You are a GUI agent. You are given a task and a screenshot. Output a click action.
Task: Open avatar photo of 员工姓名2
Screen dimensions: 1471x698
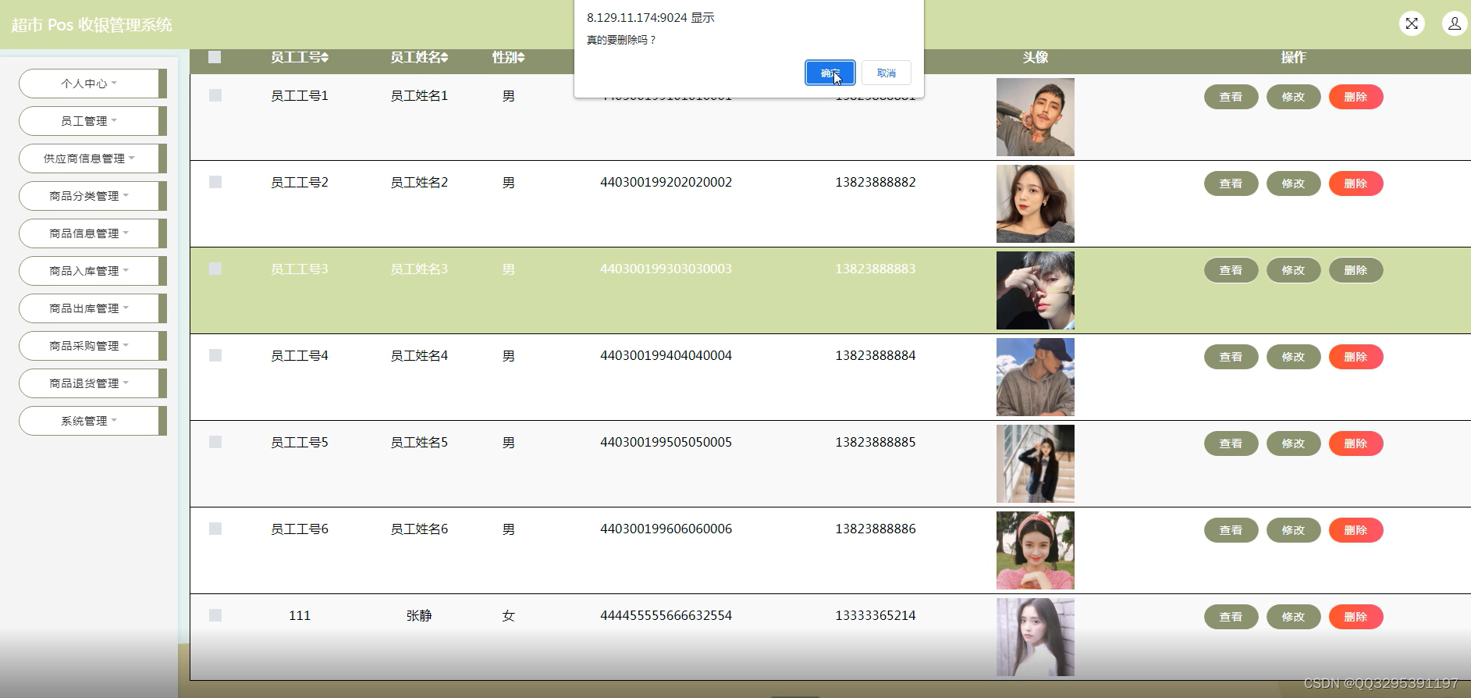pyautogui.click(x=1036, y=204)
